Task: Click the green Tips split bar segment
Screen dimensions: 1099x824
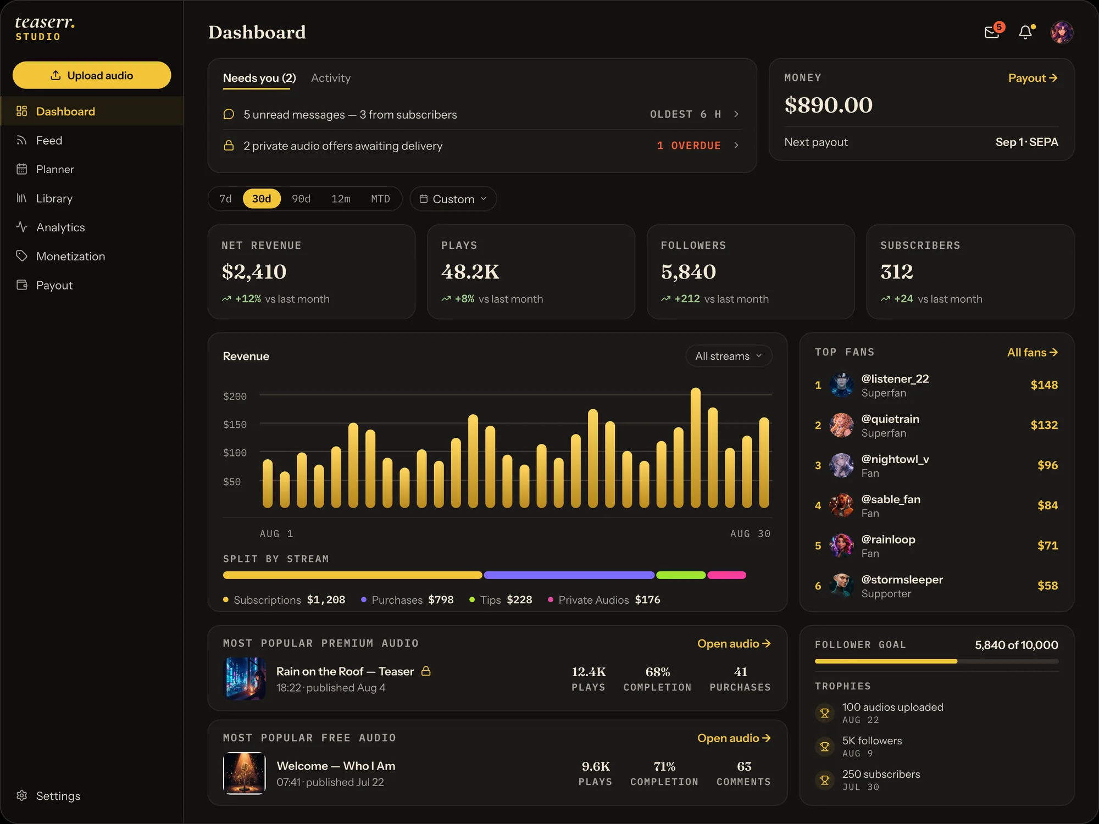Action: [681, 575]
